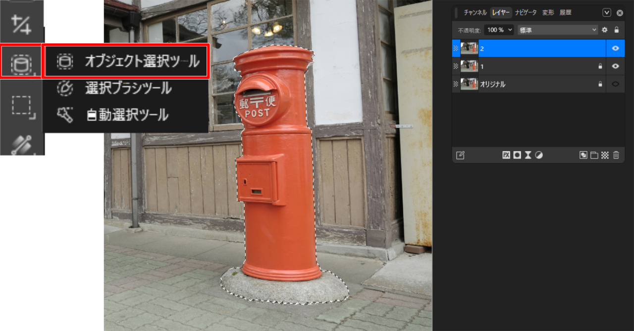Close the Layers panel with the X button
The width and height of the screenshot is (634, 331).
(620, 12)
